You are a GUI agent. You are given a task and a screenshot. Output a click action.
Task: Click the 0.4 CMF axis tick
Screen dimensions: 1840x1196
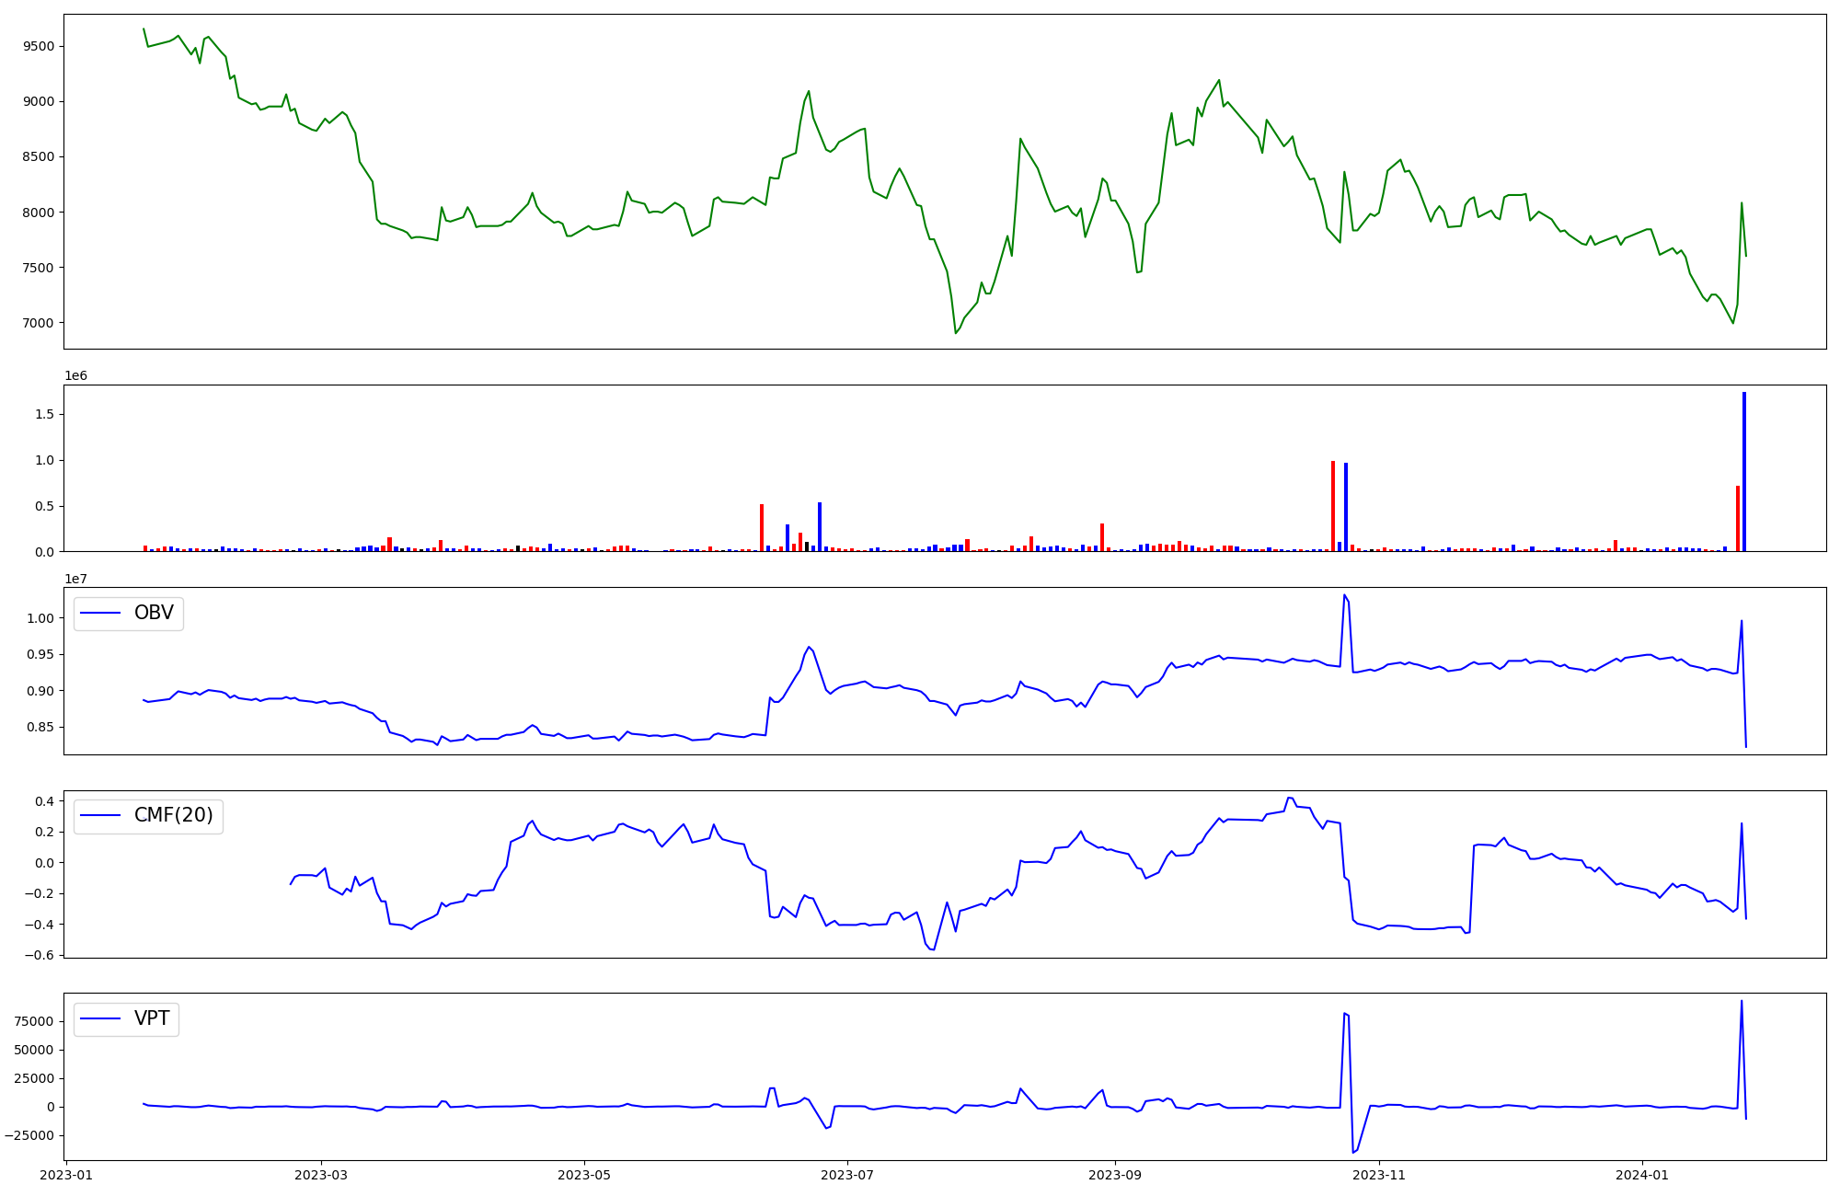pos(44,801)
